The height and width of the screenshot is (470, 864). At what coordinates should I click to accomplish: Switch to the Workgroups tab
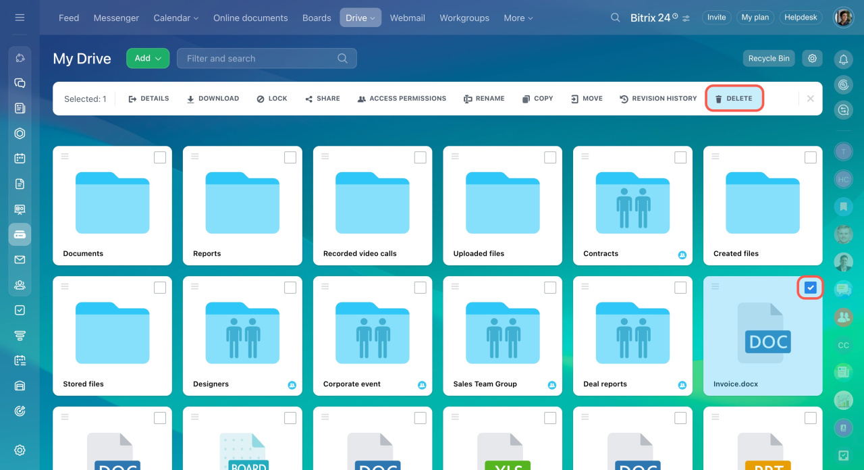[x=464, y=18]
